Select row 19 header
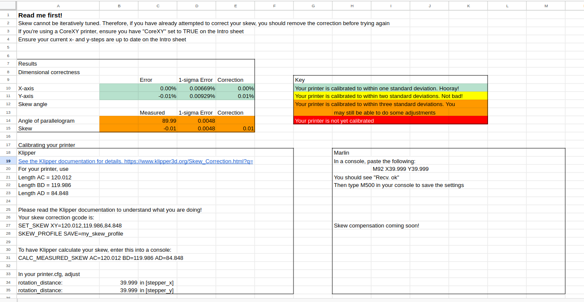The height and width of the screenshot is (302, 584). click(x=8, y=161)
